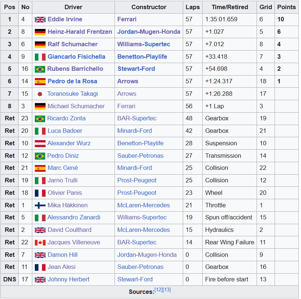This screenshot has width=301, height=299.
Task: Select the winning time 1:35:01.659
Action: (x=221, y=19)
